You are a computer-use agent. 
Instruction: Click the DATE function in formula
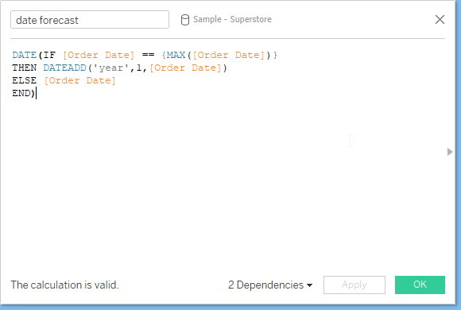pyautogui.click(x=24, y=55)
